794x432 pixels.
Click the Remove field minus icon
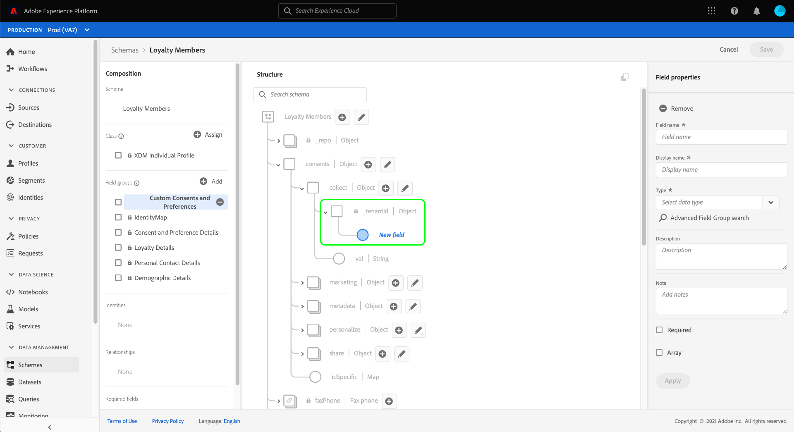[x=663, y=108]
